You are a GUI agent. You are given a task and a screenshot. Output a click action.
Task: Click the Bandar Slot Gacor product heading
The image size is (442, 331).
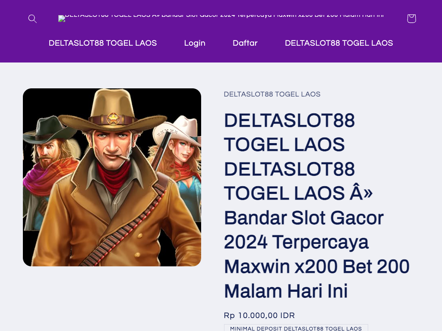pos(316,206)
